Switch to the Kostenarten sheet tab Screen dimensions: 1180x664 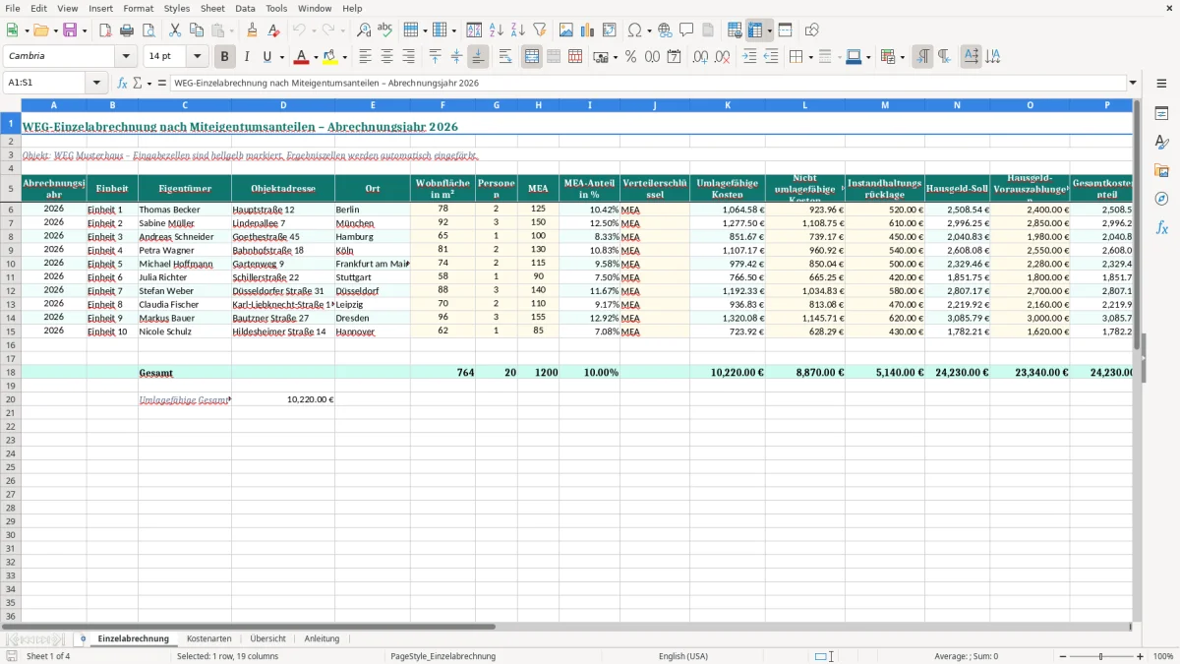point(209,638)
